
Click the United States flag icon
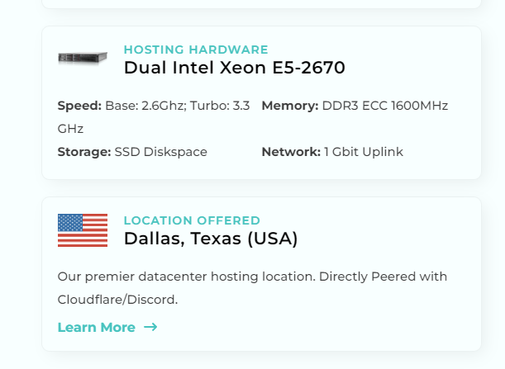[83, 230]
